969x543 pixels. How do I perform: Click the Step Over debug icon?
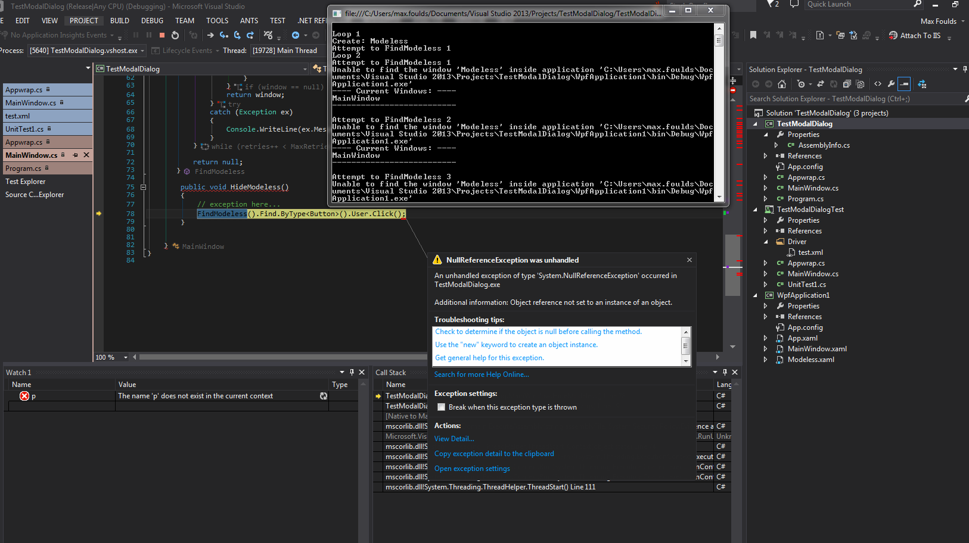click(237, 35)
